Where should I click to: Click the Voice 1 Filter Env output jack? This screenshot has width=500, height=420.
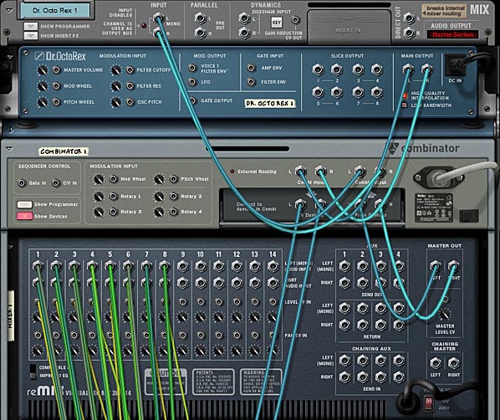(192, 68)
